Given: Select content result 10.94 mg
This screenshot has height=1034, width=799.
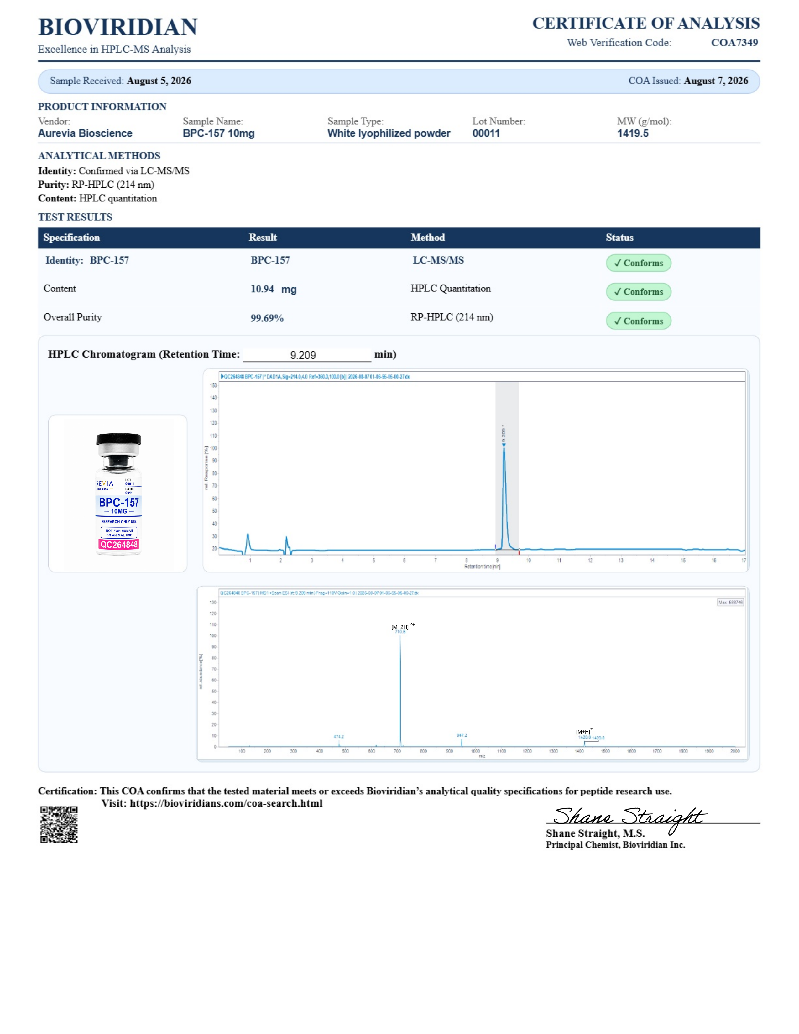Looking at the screenshot, I should [x=274, y=289].
